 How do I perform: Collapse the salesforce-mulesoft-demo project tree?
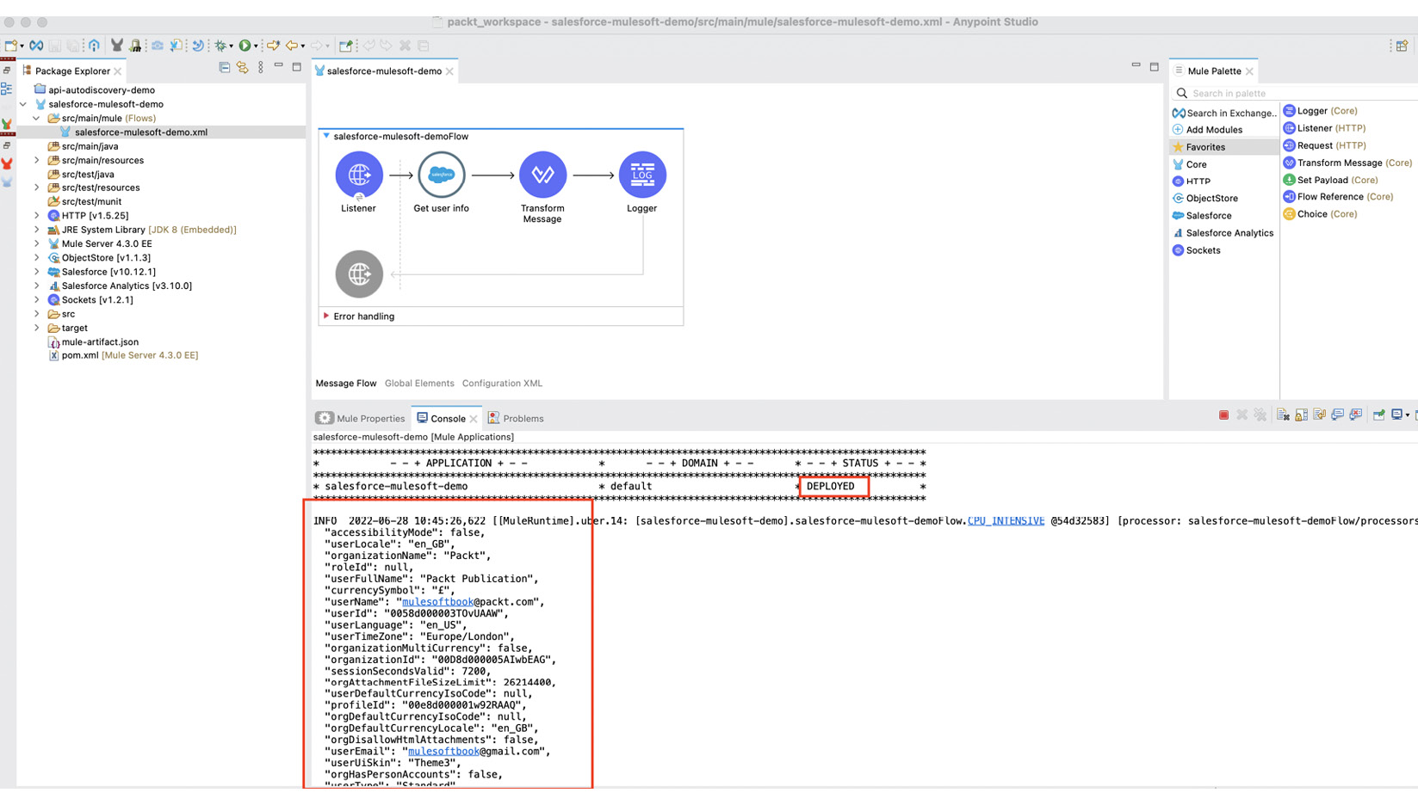click(x=23, y=104)
